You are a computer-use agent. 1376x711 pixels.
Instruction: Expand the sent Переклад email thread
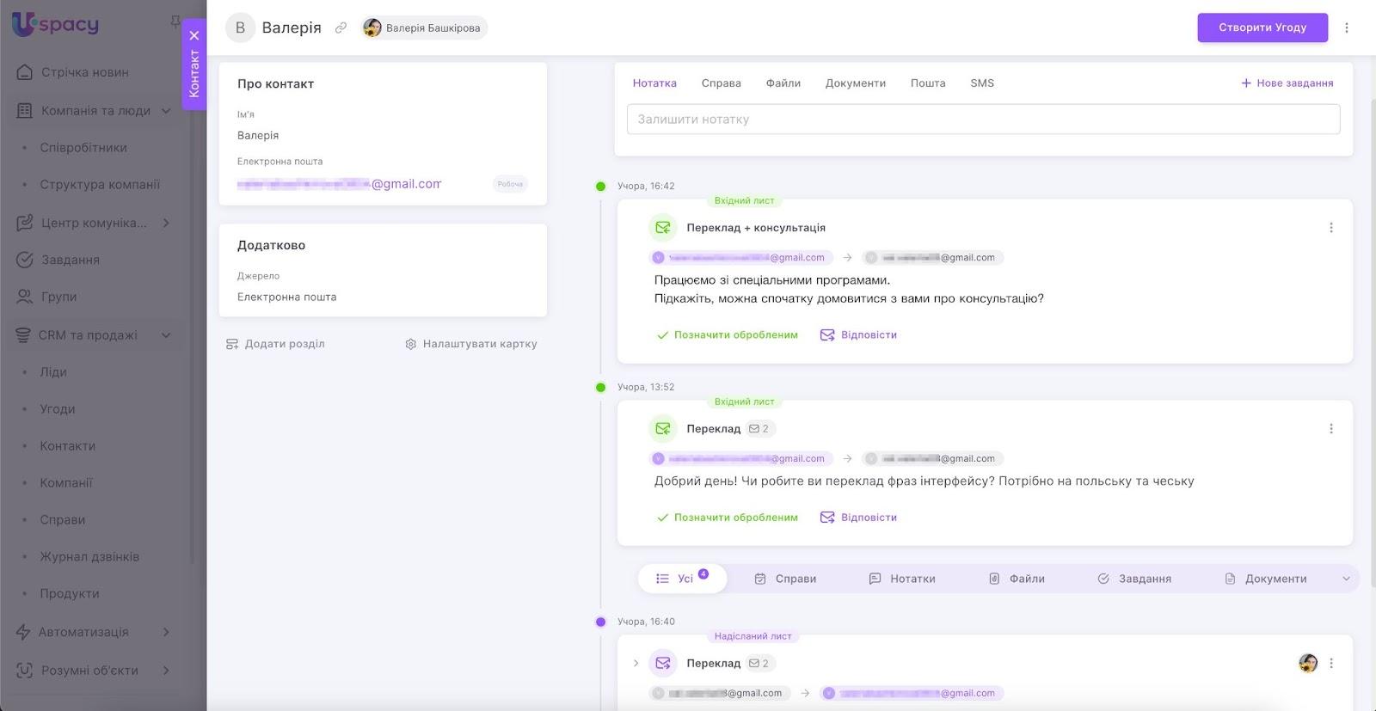636,663
